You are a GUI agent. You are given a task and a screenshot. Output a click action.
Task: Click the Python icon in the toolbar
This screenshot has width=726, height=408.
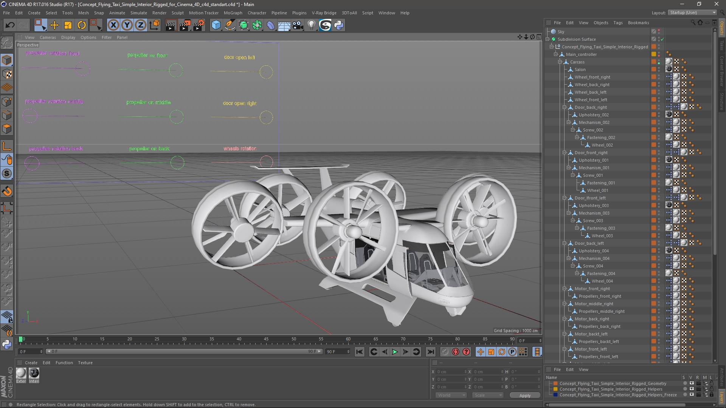pos(339,25)
